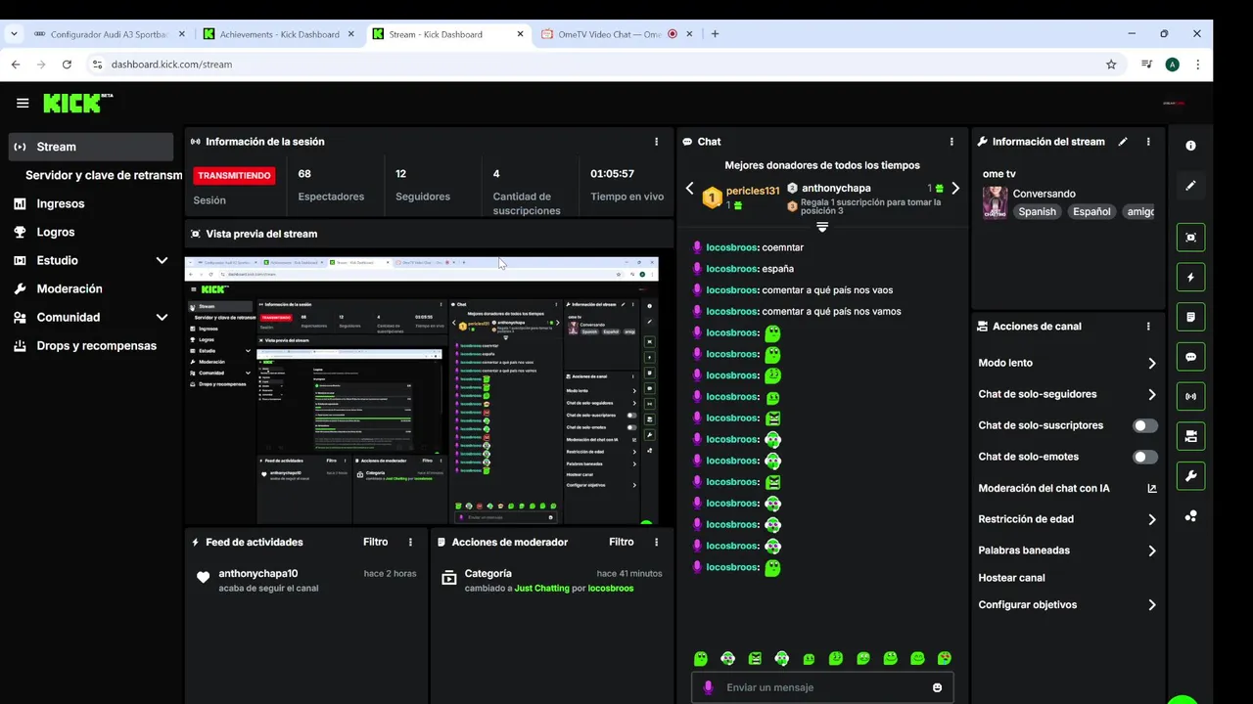This screenshot has width=1253, height=704.
Task: Click Filtro in Acciones de moderador
Action: pos(622,542)
